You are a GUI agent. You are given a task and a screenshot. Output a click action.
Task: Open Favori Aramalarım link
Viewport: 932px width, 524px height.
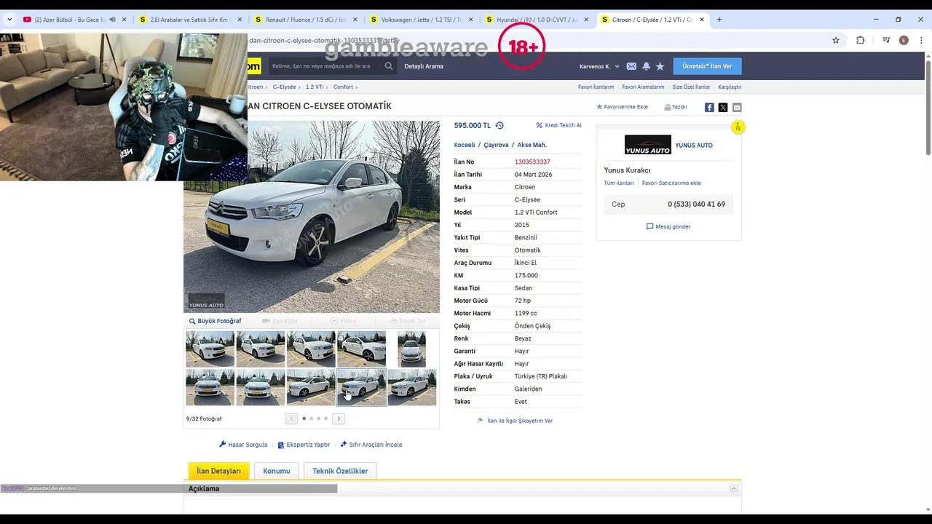coord(643,87)
